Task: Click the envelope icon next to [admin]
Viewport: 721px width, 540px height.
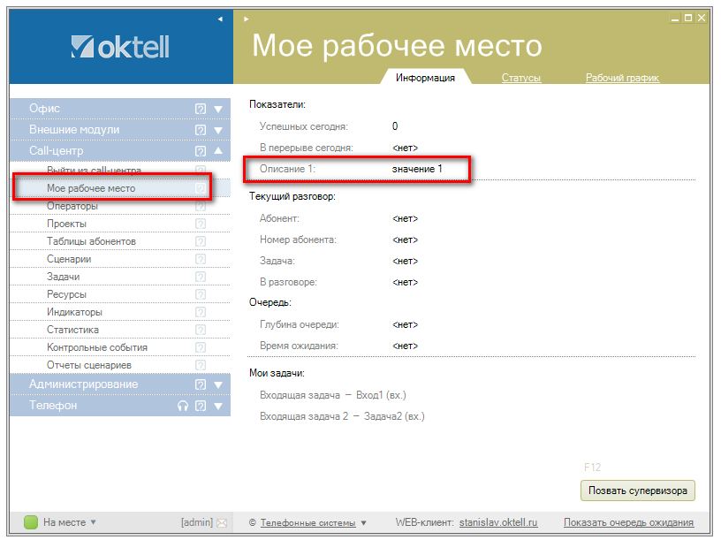Action: [222, 523]
